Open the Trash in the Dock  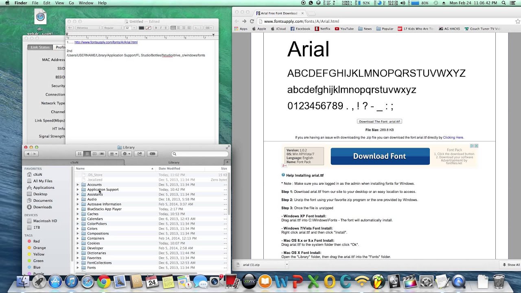tap(499, 282)
